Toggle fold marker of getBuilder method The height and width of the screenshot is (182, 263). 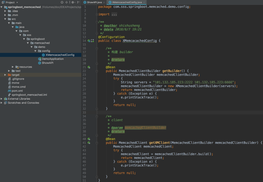click(x=97, y=71)
